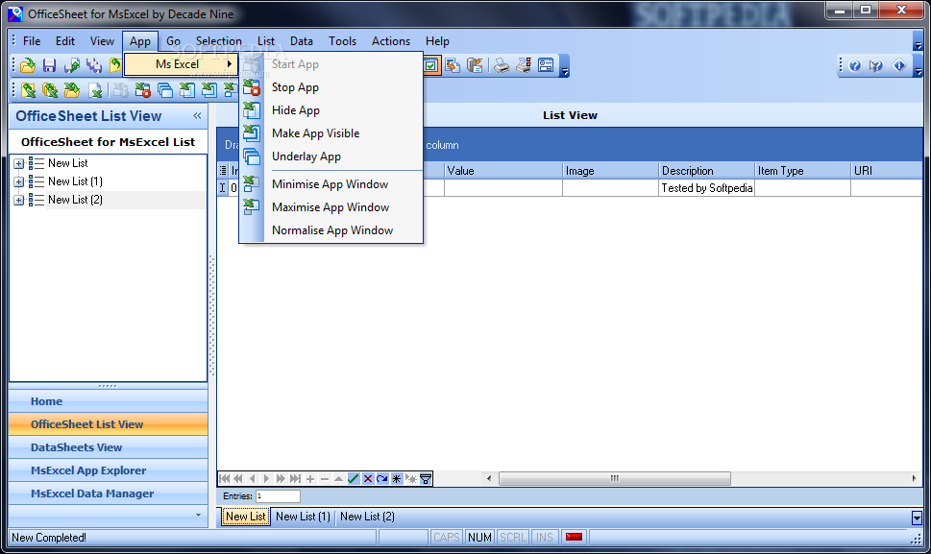Click the red X cancel-edit navigator button

tap(368, 479)
